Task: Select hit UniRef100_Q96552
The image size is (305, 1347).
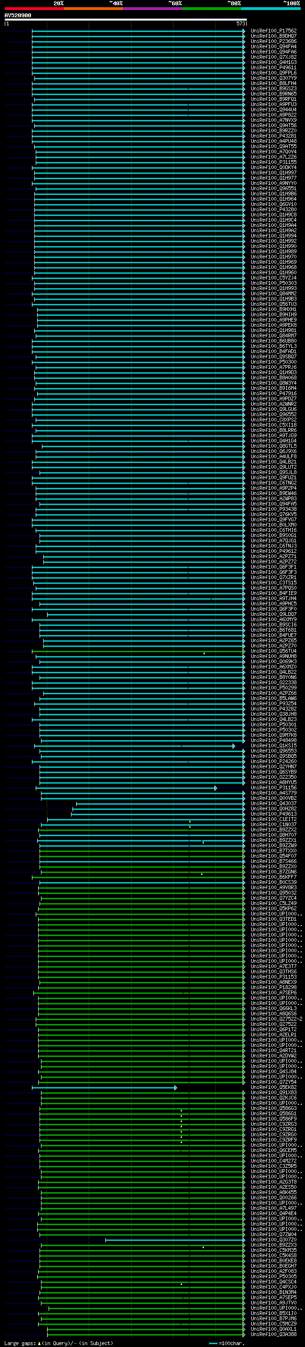Action: point(273,414)
